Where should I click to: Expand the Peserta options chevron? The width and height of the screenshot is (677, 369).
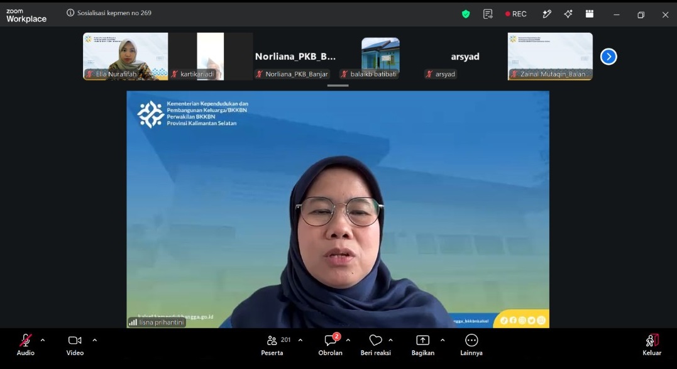tap(300, 340)
